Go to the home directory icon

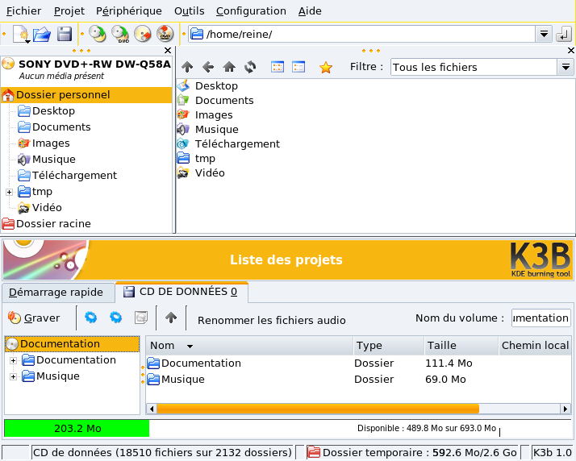click(229, 68)
